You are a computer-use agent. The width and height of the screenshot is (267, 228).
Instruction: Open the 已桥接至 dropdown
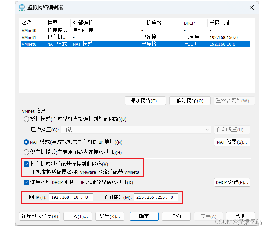136,130
